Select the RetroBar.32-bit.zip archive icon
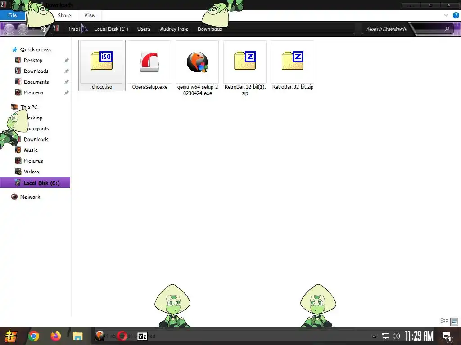Screen dimensions: 461x345 pos(293,61)
